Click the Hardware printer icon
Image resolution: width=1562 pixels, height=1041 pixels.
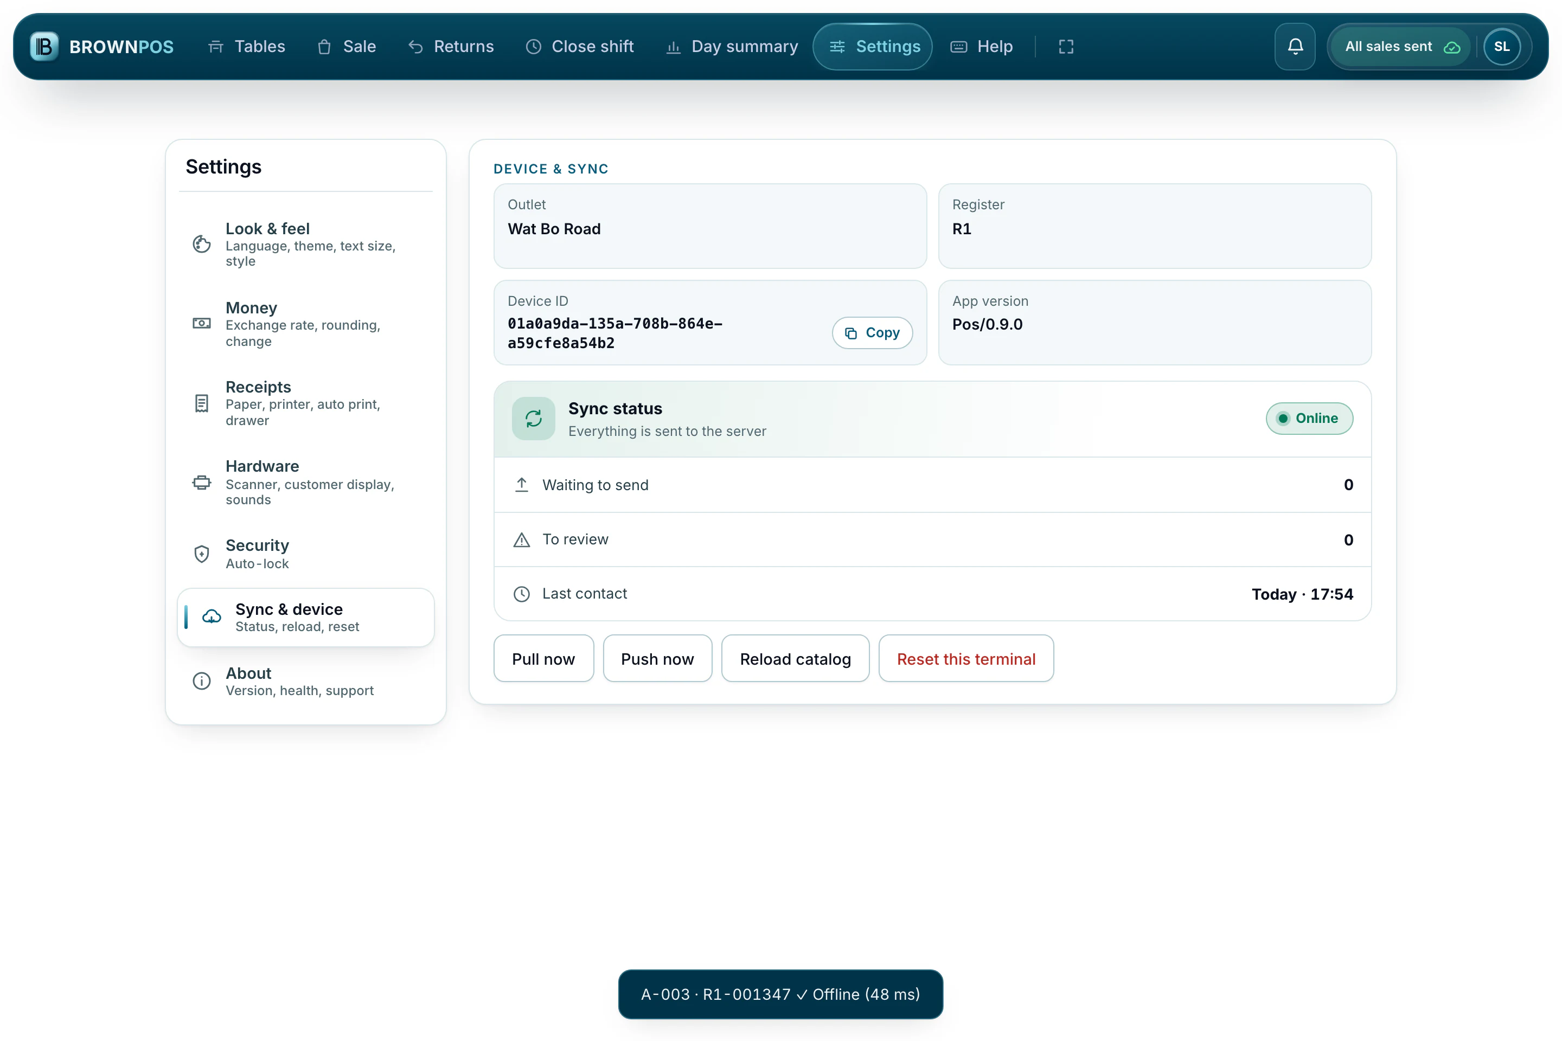click(x=201, y=483)
